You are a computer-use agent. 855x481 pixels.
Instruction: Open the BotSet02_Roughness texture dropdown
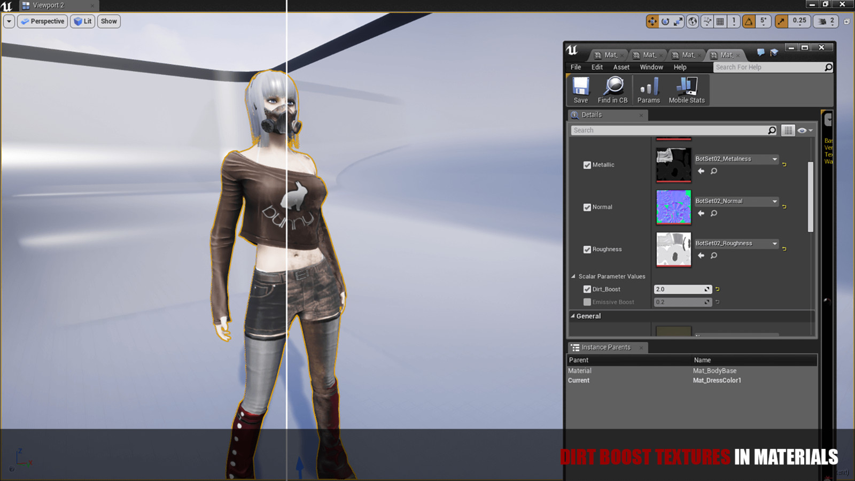tap(736, 243)
